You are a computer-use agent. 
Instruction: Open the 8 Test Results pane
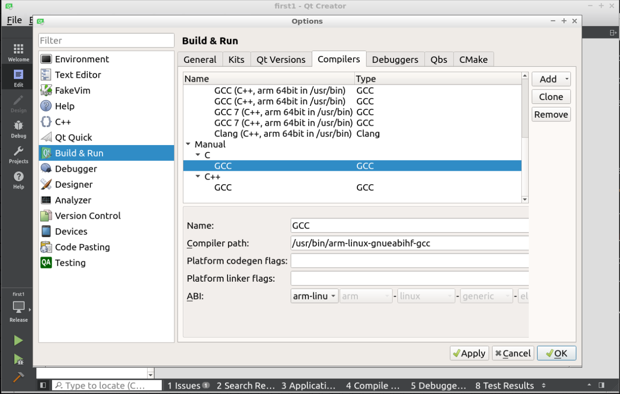tap(505, 386)
